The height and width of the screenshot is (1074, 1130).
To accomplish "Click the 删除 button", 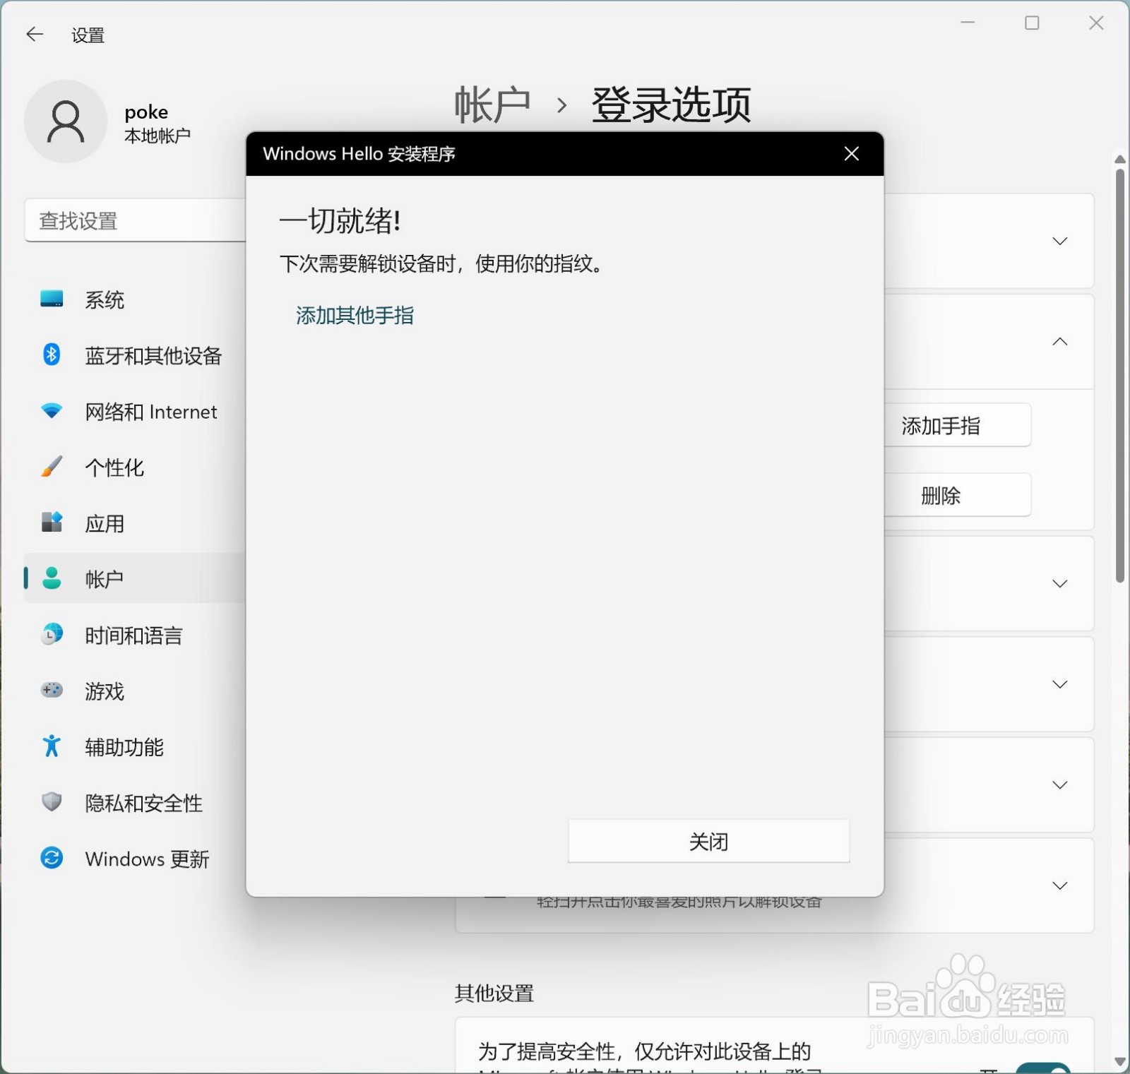I will [957, 495].
